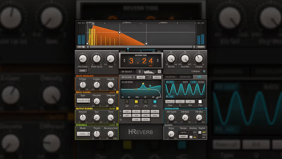The width and height of the screenshot is (282, 159).
Task: Toggle the Input Echoes On/Off square
Action: 117,92
